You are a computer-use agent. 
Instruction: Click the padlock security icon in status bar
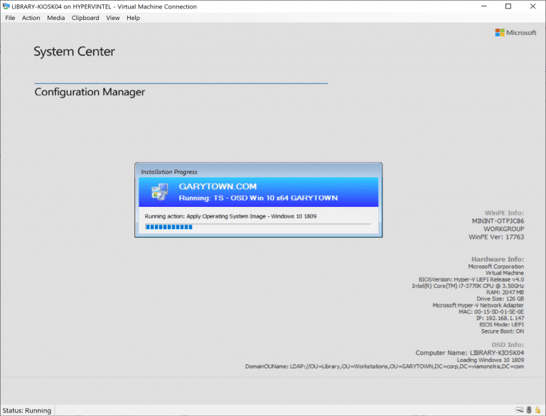click(x=538, y=410)
